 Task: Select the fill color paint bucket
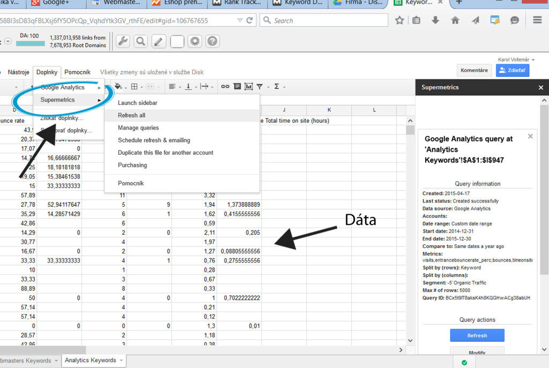tap(118, 86)
